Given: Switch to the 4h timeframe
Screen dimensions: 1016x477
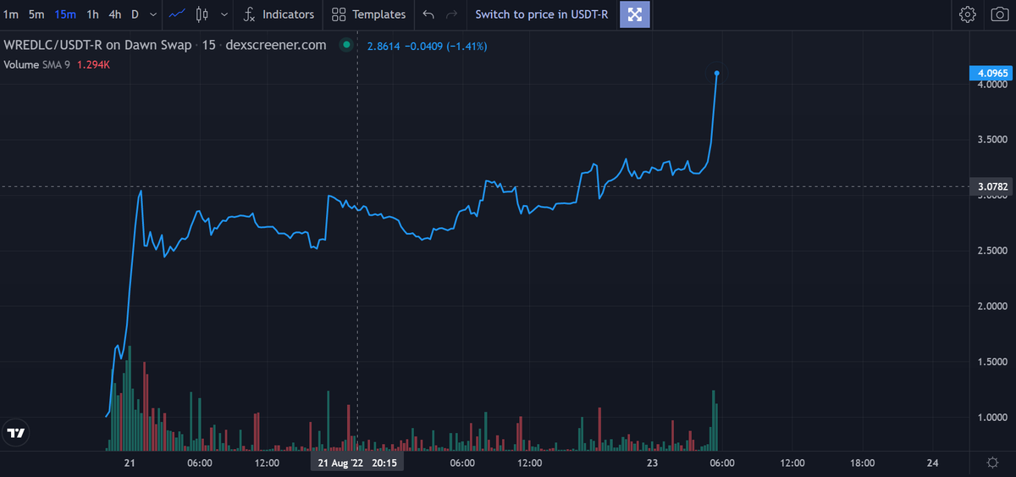Looking at the screenshot, I should coord(115,14).
